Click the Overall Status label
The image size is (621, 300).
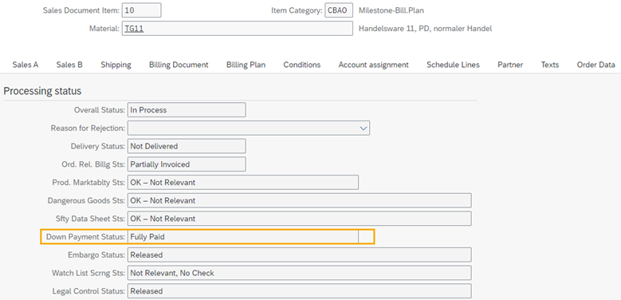tap(100, 110)
